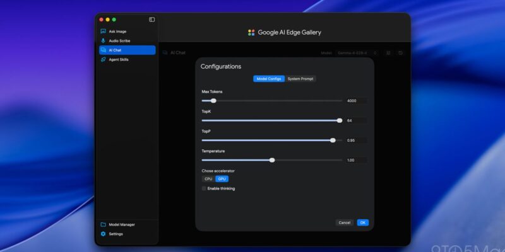
Task: Select the CPU accelerator option
Action: click(208, 179)
